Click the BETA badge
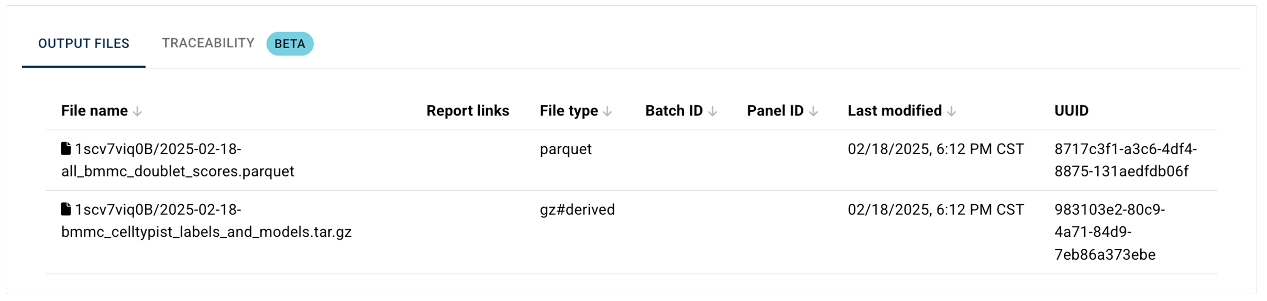Image resolution: width=1267 pixels, height=301 pixels. pos(290,44)
